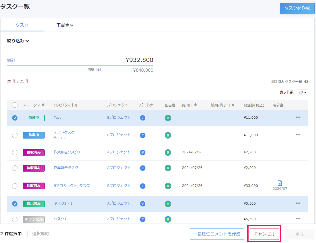
Task: Click the 提出済み status badge
Action: coord(34,204)
